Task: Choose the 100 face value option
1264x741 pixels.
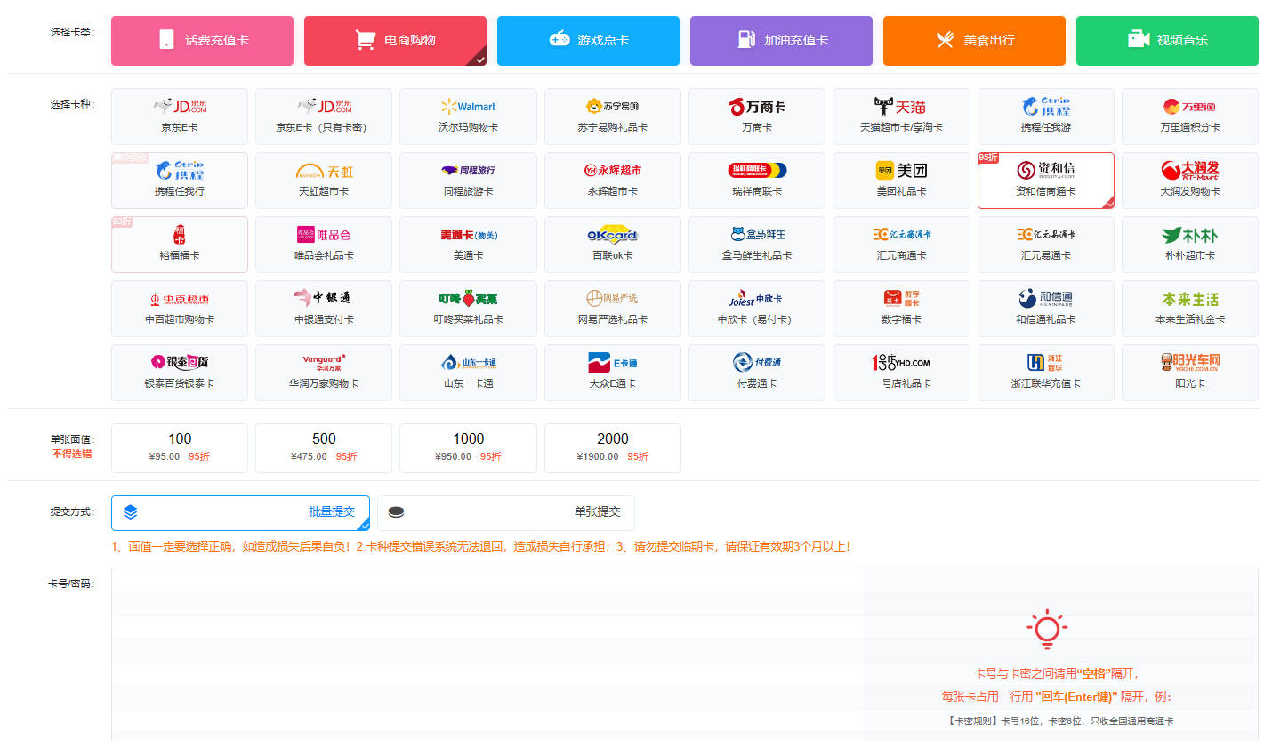Action: click(180, 448)
